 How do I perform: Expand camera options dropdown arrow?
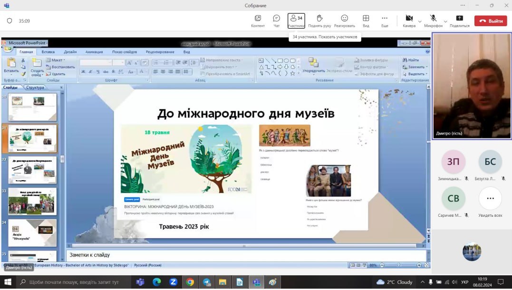tap(420, 21)
